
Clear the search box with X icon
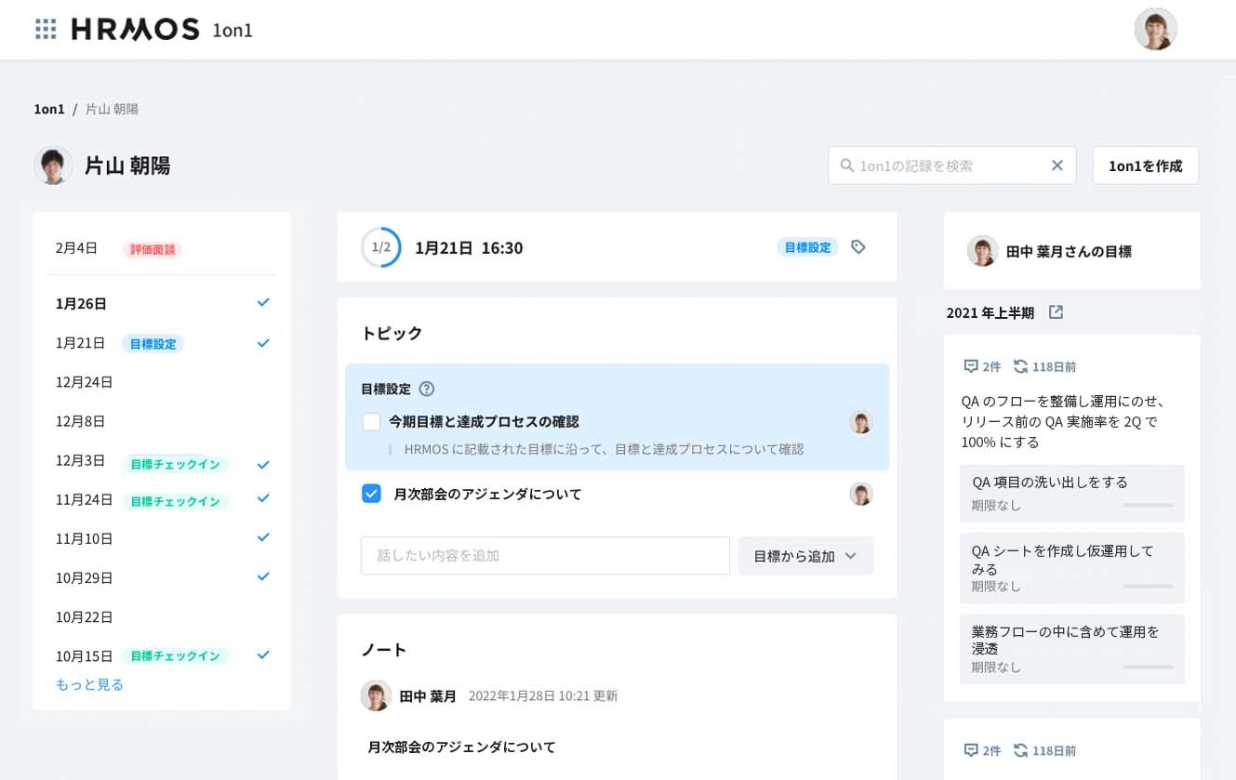coord(1057,165)
